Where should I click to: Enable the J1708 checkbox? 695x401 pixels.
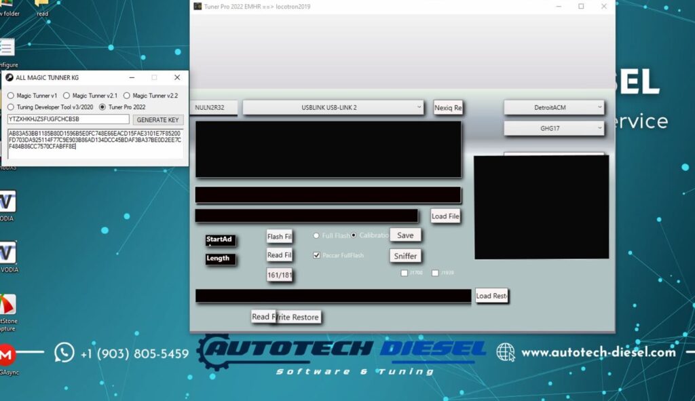point(405,273)
